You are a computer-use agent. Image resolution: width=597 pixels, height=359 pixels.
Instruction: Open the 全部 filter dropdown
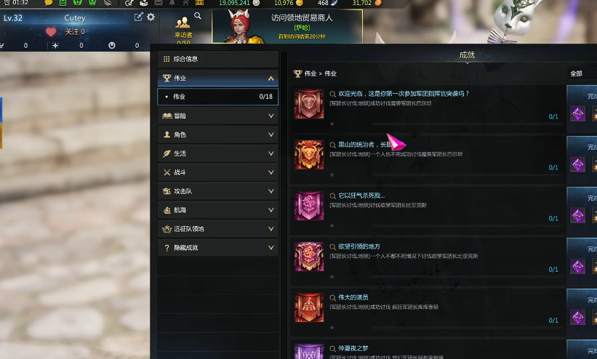582,73
